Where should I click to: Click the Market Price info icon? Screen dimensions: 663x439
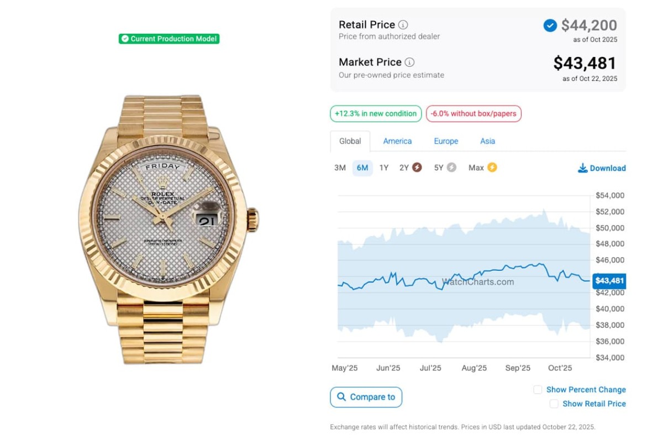tap(409, 62)
